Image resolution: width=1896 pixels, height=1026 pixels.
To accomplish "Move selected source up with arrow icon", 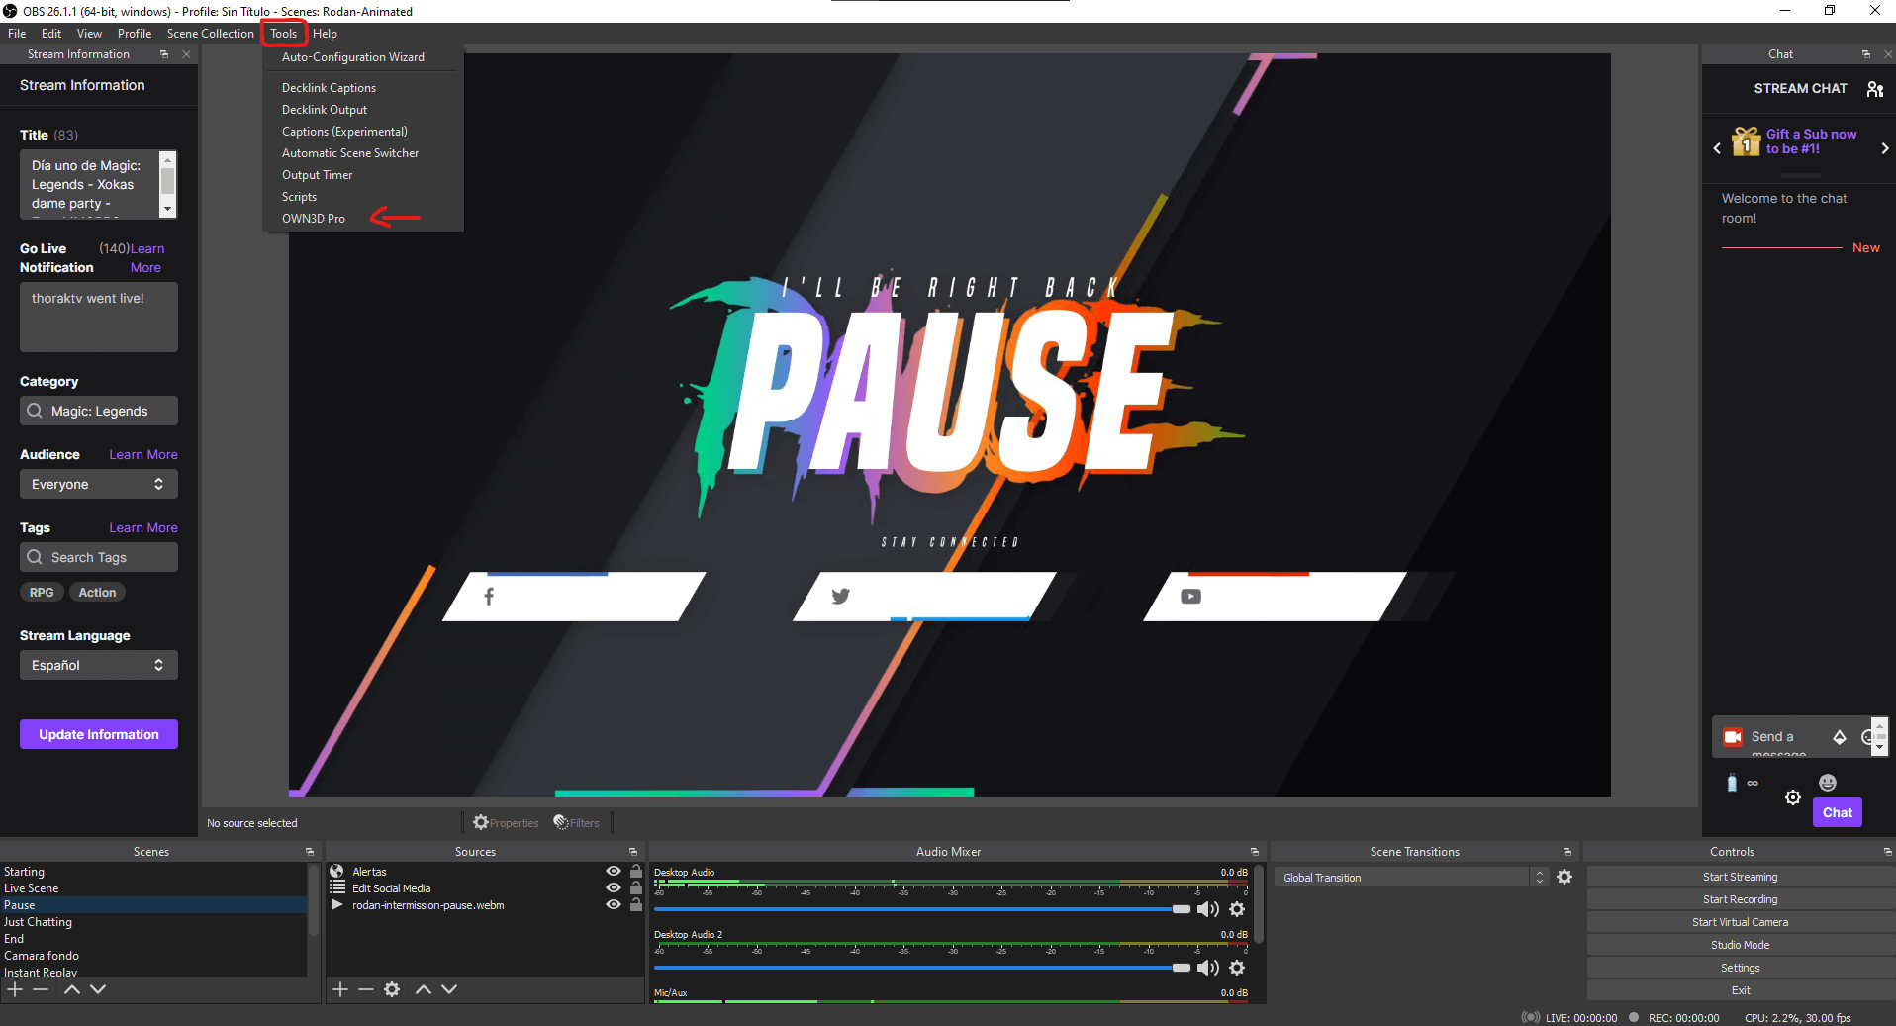I will tap(423, 989).
